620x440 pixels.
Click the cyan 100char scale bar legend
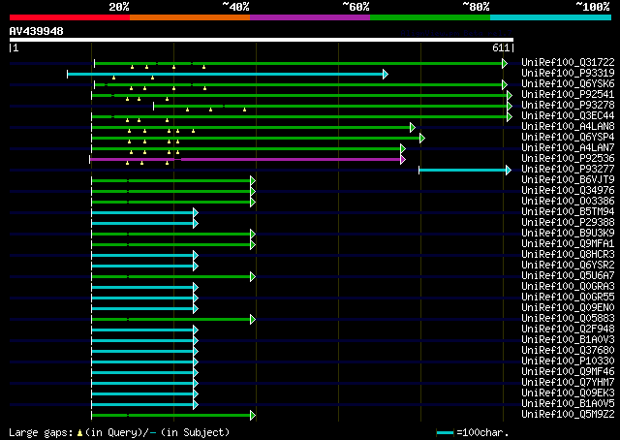[445, 433]
